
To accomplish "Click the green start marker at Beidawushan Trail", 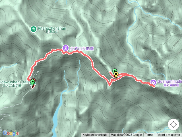I will [32, 82].
